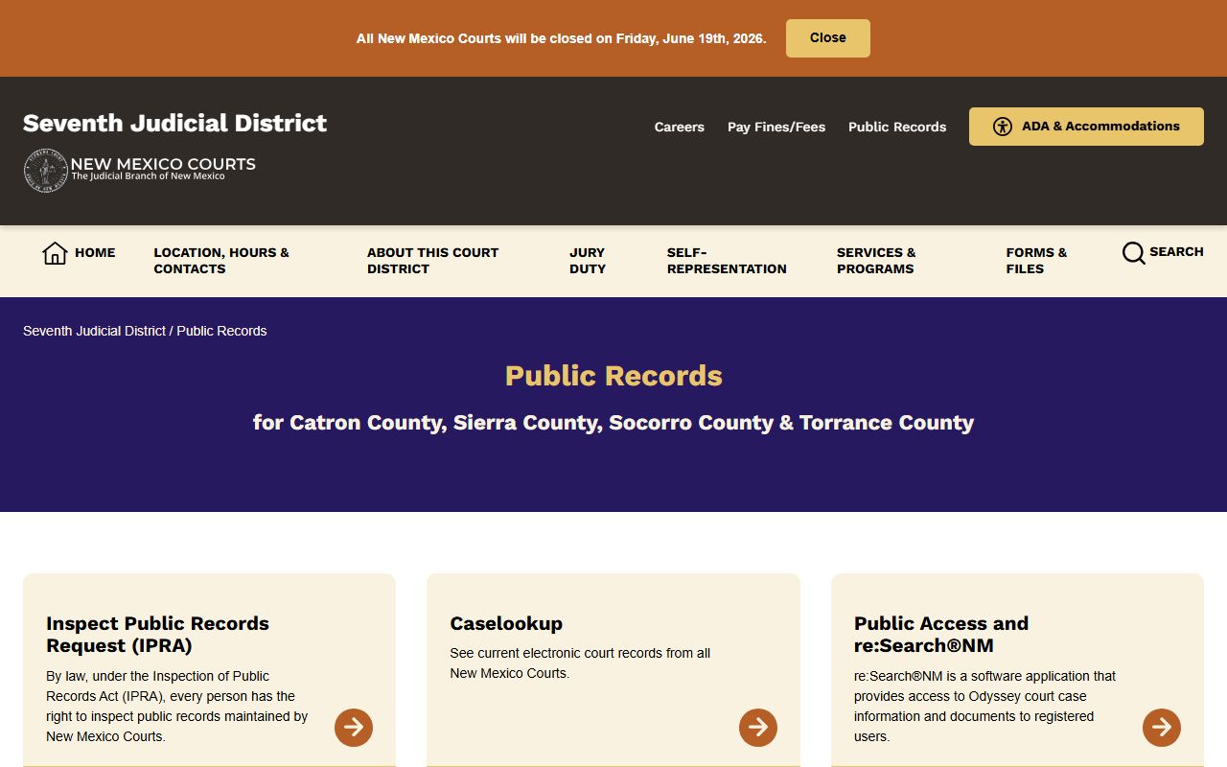The height and width of the screenshot is (767, 1227).
Task: Open the Jury Duty menu
Action: 588,261
